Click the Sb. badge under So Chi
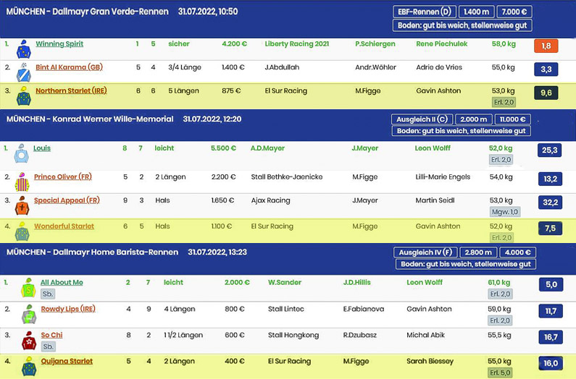 click(x=48, y=346)
